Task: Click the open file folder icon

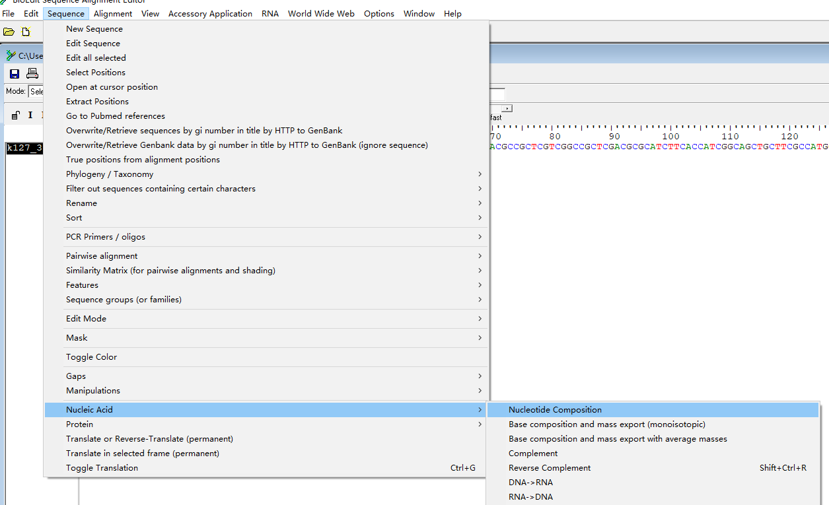Action: click(x=9, y=32)
